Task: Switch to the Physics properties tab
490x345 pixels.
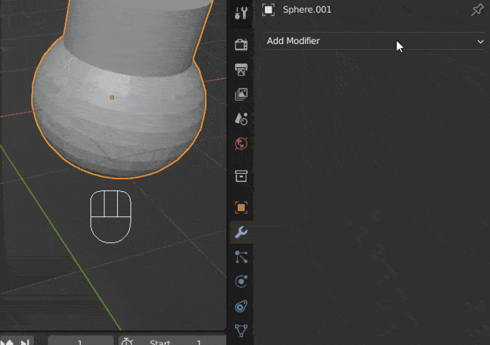Action: click(241, 281)
